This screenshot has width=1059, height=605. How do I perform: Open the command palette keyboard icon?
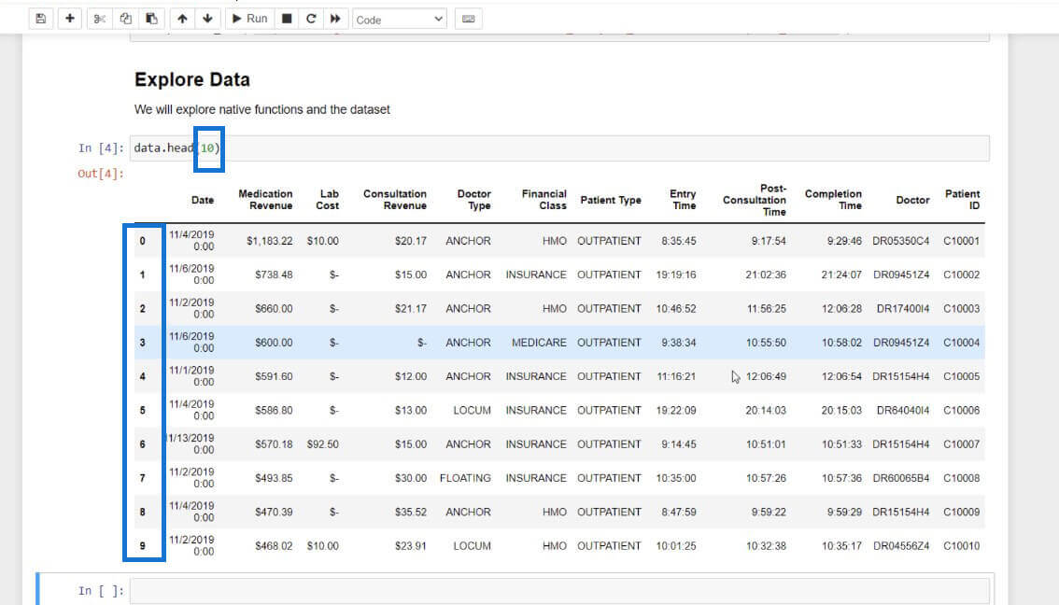(469, 19)
